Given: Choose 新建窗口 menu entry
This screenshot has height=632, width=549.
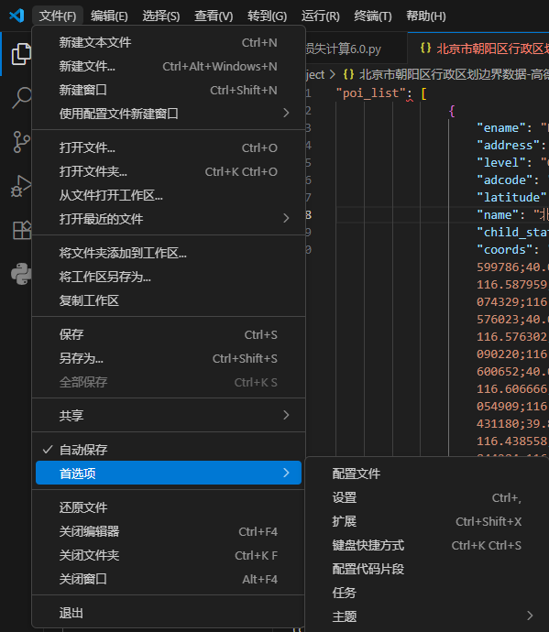Looking at the screenshot, I should click(x=169, y=90).
